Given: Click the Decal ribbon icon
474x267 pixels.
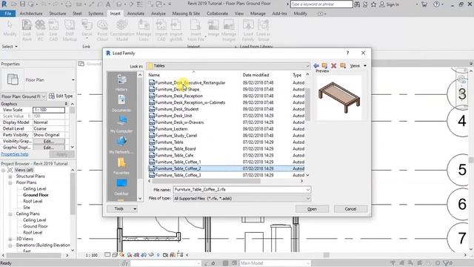Looking at the screenshot, I should [x=87, y=30].
